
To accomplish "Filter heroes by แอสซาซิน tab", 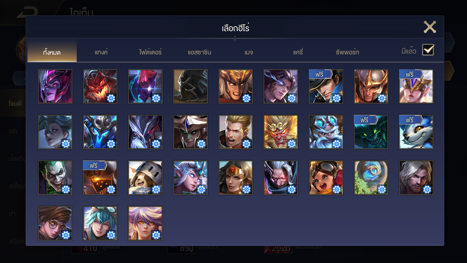I will (199, 52).
